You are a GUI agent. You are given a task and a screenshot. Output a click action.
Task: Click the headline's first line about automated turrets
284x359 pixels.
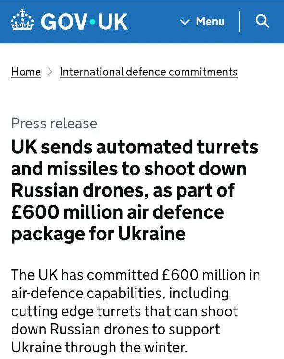(x=135, y=147)
